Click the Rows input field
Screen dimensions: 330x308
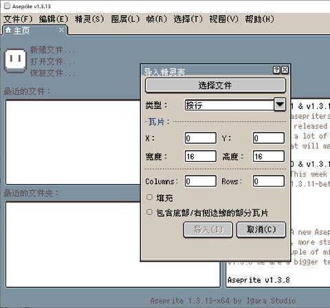[x=269, y=181]
